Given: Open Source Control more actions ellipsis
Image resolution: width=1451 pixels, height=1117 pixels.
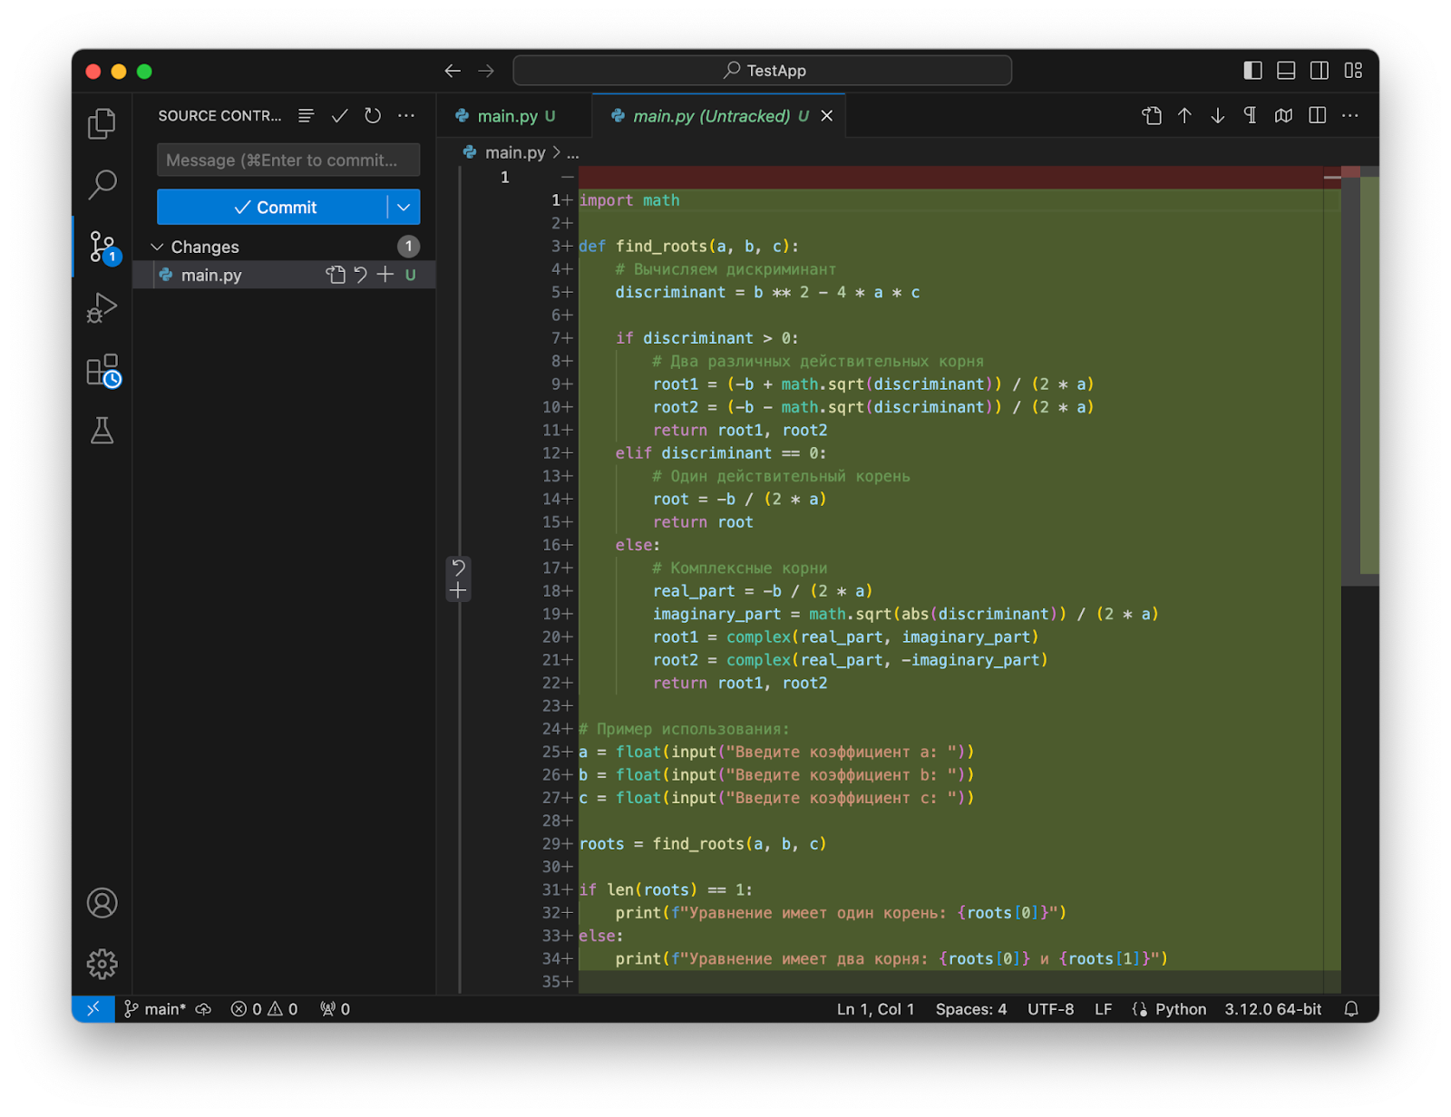Looking at the screenshot, I should (406, 116).
